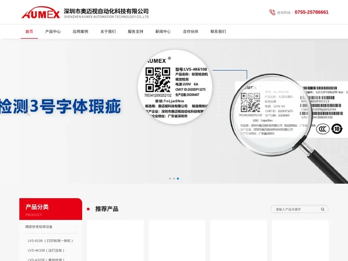
Task: Select the active third banner dot
Action: pos(178,178)
